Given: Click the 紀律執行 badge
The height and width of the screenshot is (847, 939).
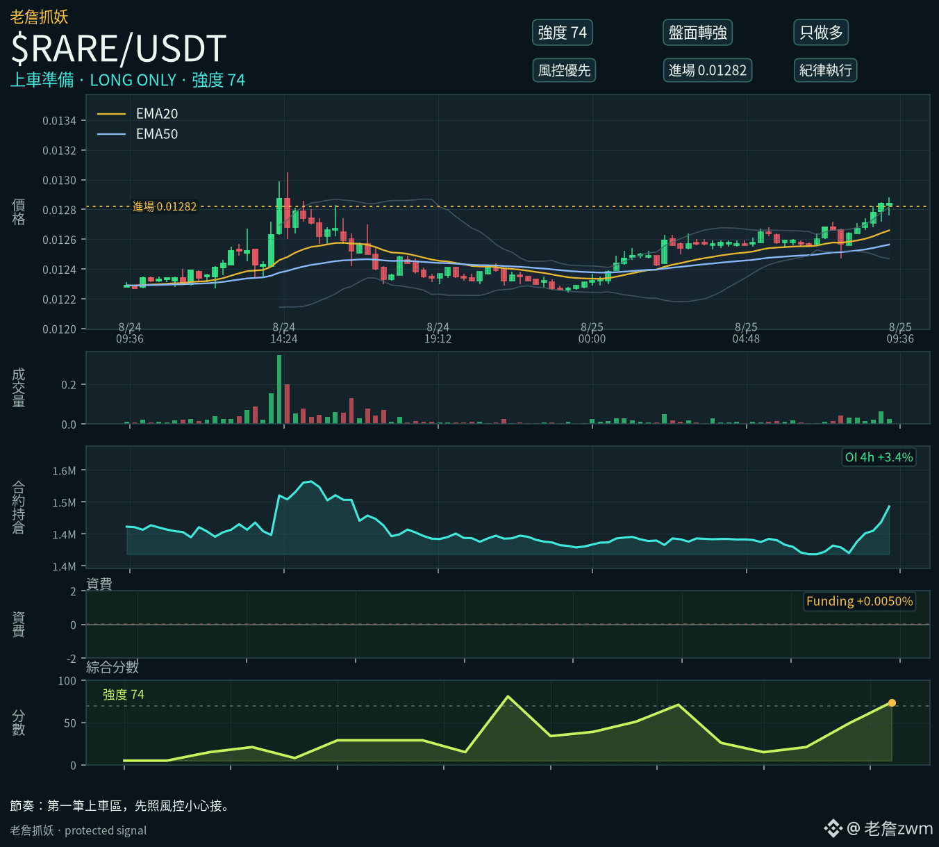Looking at the screenshot, I should [x=825, y=70].
